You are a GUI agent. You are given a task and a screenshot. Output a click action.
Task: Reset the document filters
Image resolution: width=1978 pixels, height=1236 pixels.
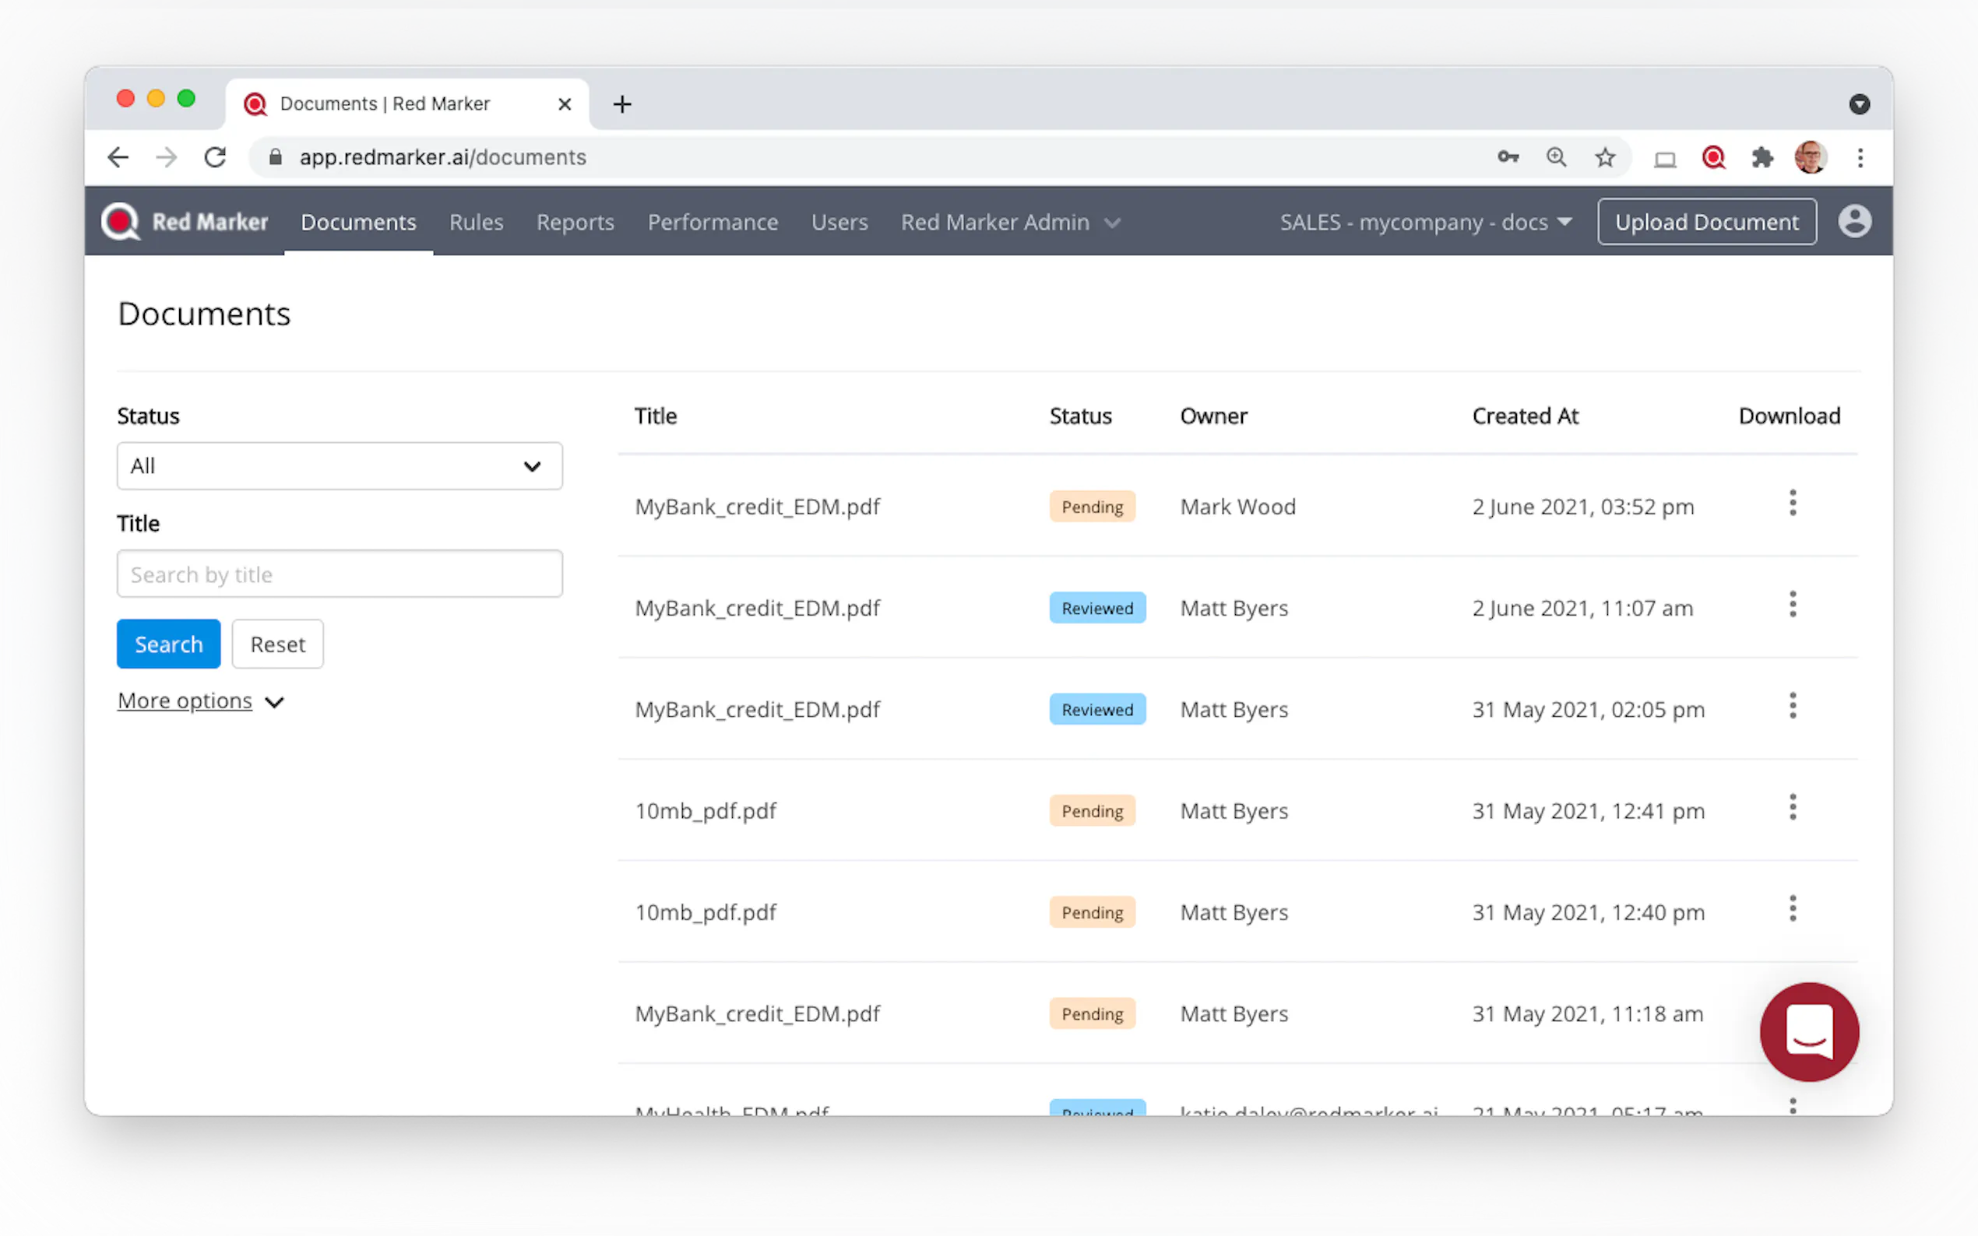[x=277, y=644]
